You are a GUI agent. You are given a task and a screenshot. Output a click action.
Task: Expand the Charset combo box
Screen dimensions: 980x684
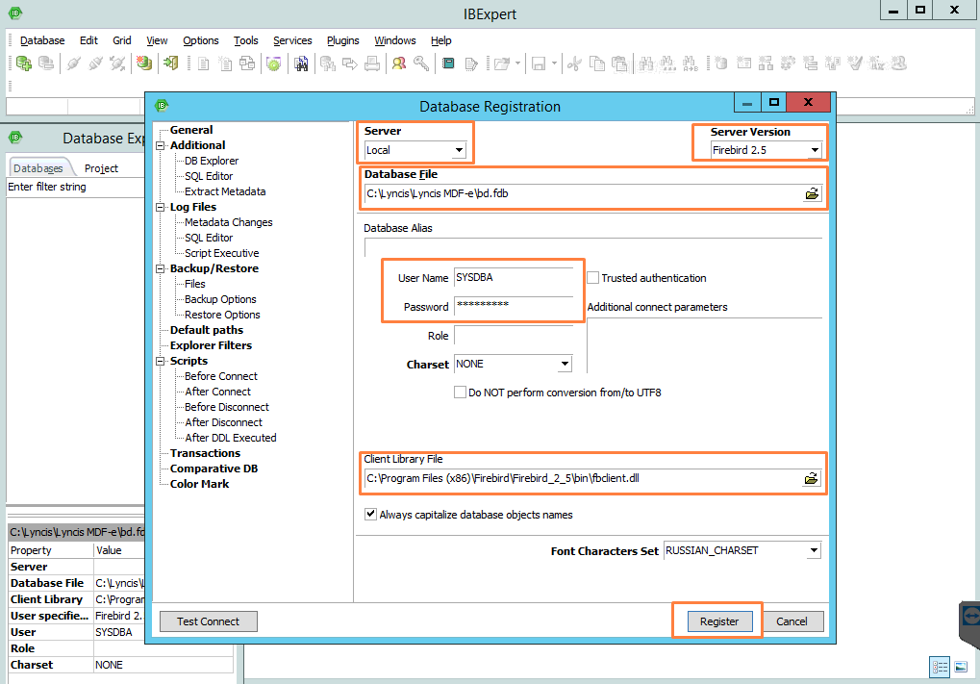(564, 365)
